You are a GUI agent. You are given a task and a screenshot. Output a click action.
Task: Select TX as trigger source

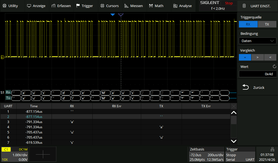(x=267, y=24)
